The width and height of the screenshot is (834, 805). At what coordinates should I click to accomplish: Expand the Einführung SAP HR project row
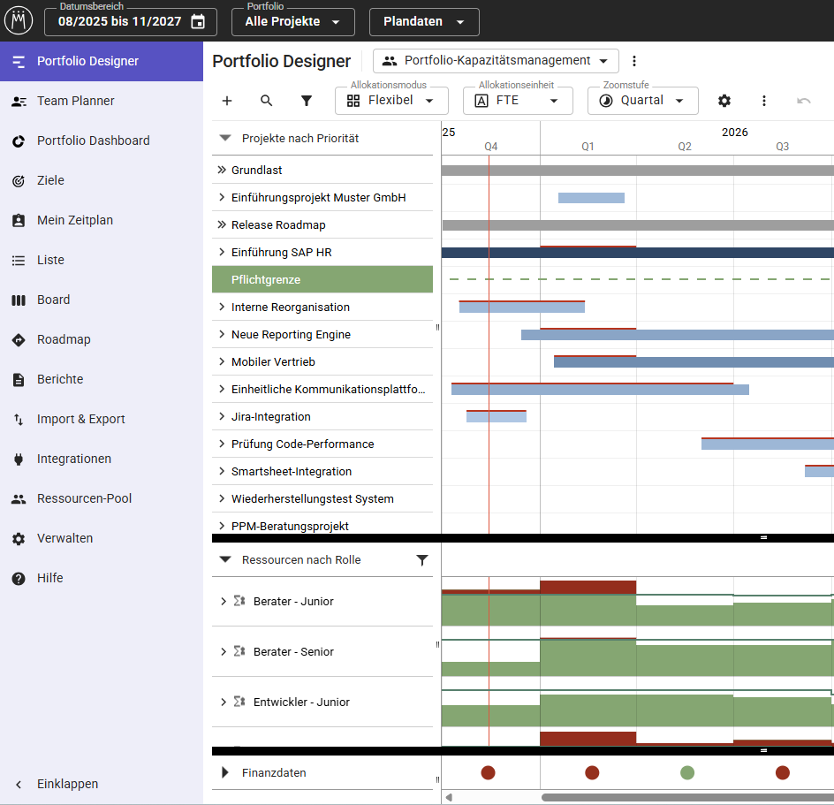pyautogui.click(x=222, y=253)
